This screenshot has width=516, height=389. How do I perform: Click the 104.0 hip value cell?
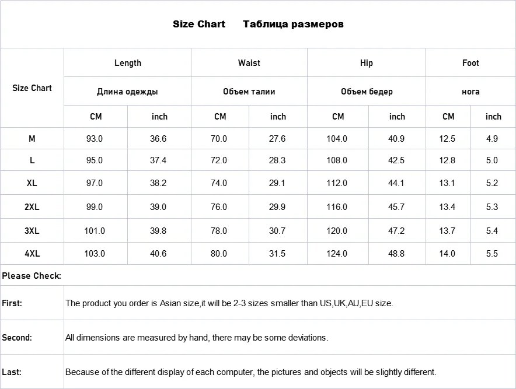337,139
